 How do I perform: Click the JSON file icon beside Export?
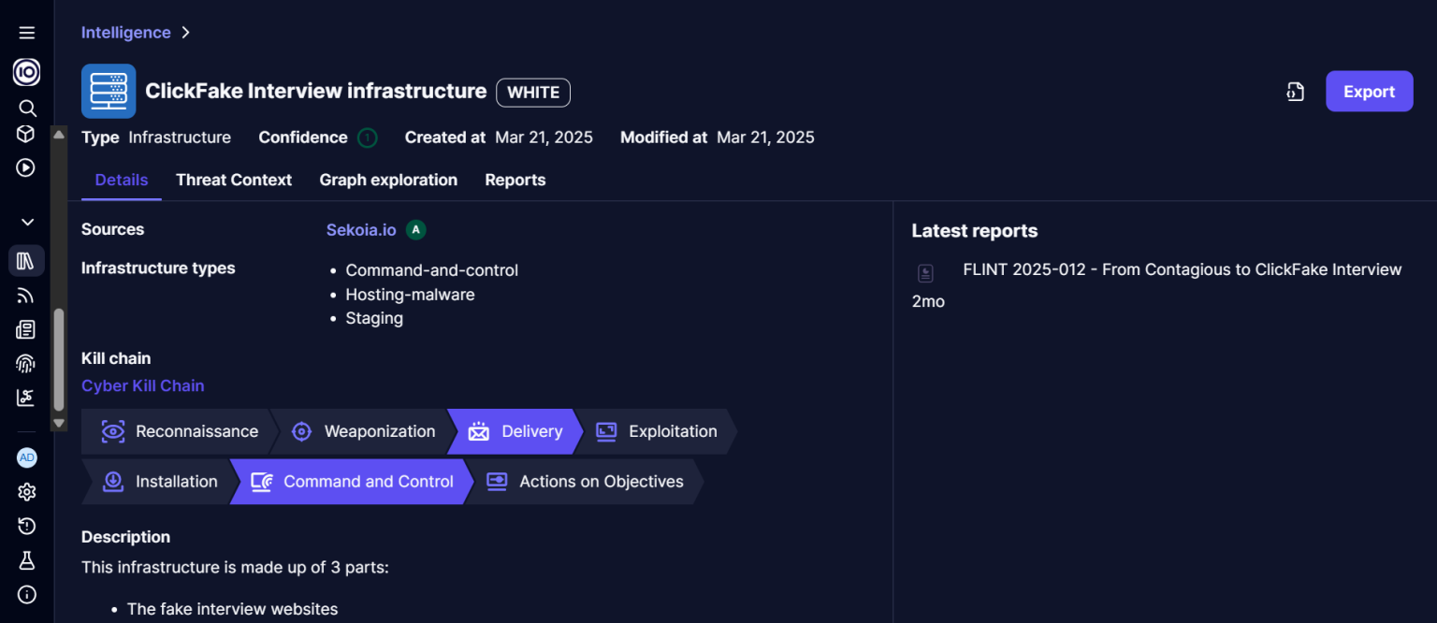point(1295,92)
